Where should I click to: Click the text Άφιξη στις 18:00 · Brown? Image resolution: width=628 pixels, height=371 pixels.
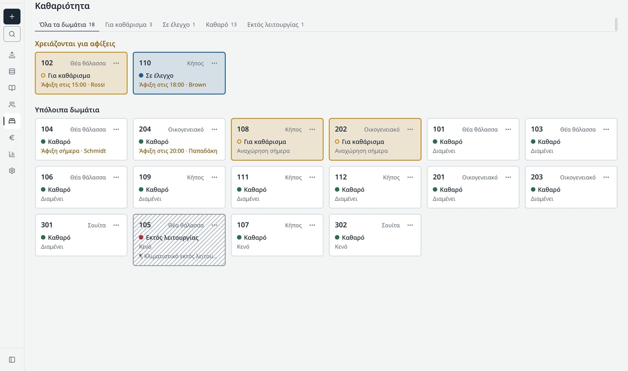coord(172,85)
